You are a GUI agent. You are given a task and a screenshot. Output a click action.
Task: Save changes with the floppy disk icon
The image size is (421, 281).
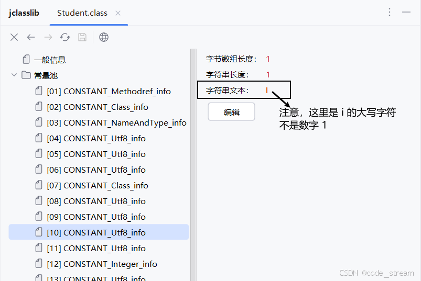pyautogui.click(x=82, y=37)
